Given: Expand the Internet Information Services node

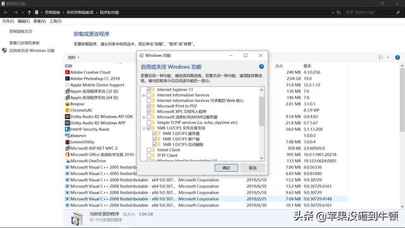Looking at the screenshot, I should 144,95.
